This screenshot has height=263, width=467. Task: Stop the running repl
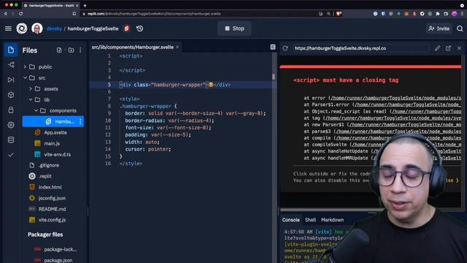234,28
